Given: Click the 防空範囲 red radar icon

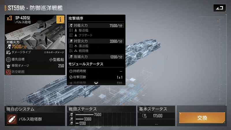Looking at the screenshot, I should pyautogui.click(x=8, y=72).
